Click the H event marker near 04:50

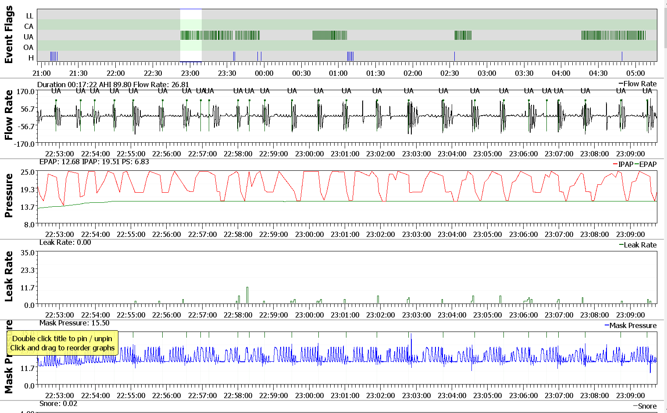pos(622,56)
